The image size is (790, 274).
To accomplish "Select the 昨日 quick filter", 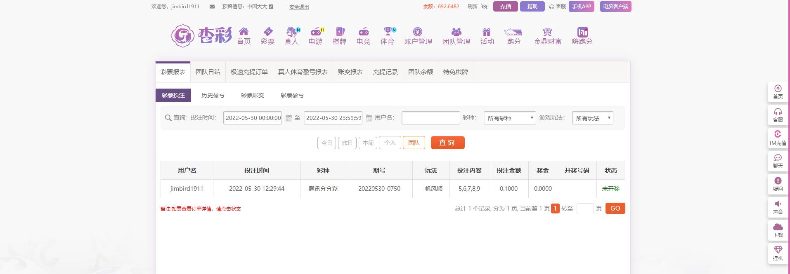I will [347, 143].
